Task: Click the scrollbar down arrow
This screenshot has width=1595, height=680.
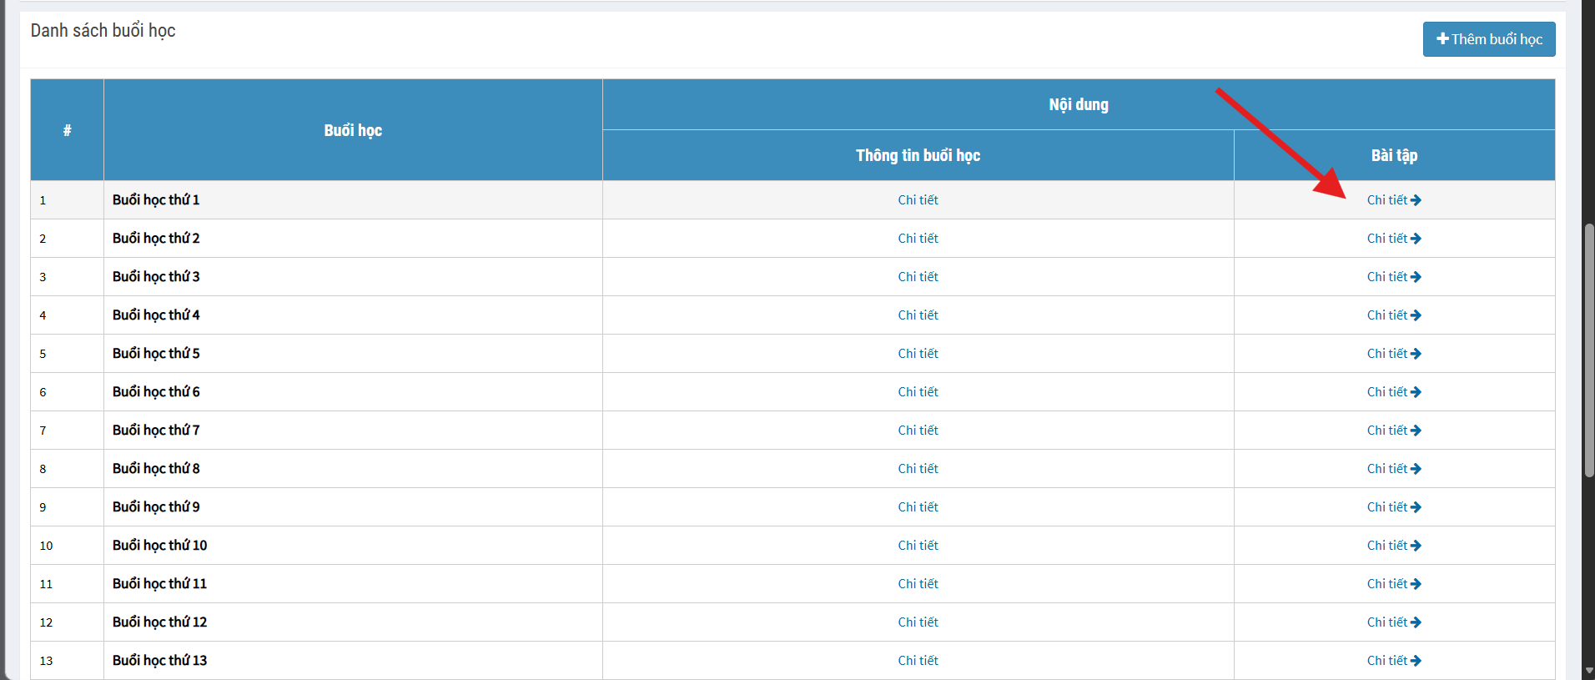Action: tap(1588, 671)
